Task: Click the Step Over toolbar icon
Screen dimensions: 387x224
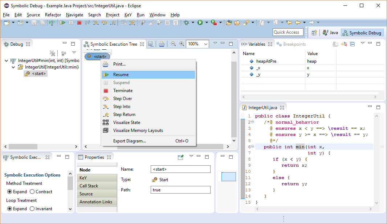Action: (105, 23)
